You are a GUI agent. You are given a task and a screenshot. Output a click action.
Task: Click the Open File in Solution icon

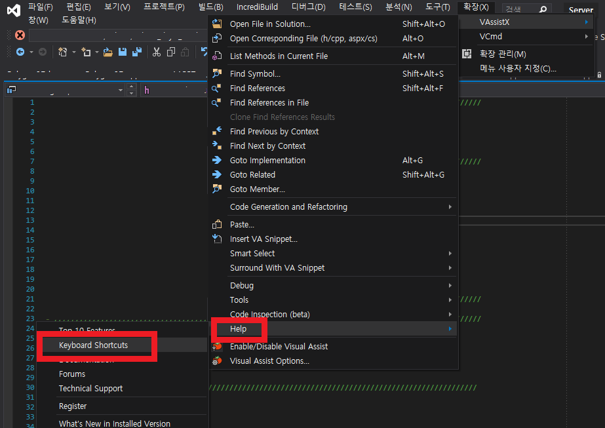coord(217,24)
